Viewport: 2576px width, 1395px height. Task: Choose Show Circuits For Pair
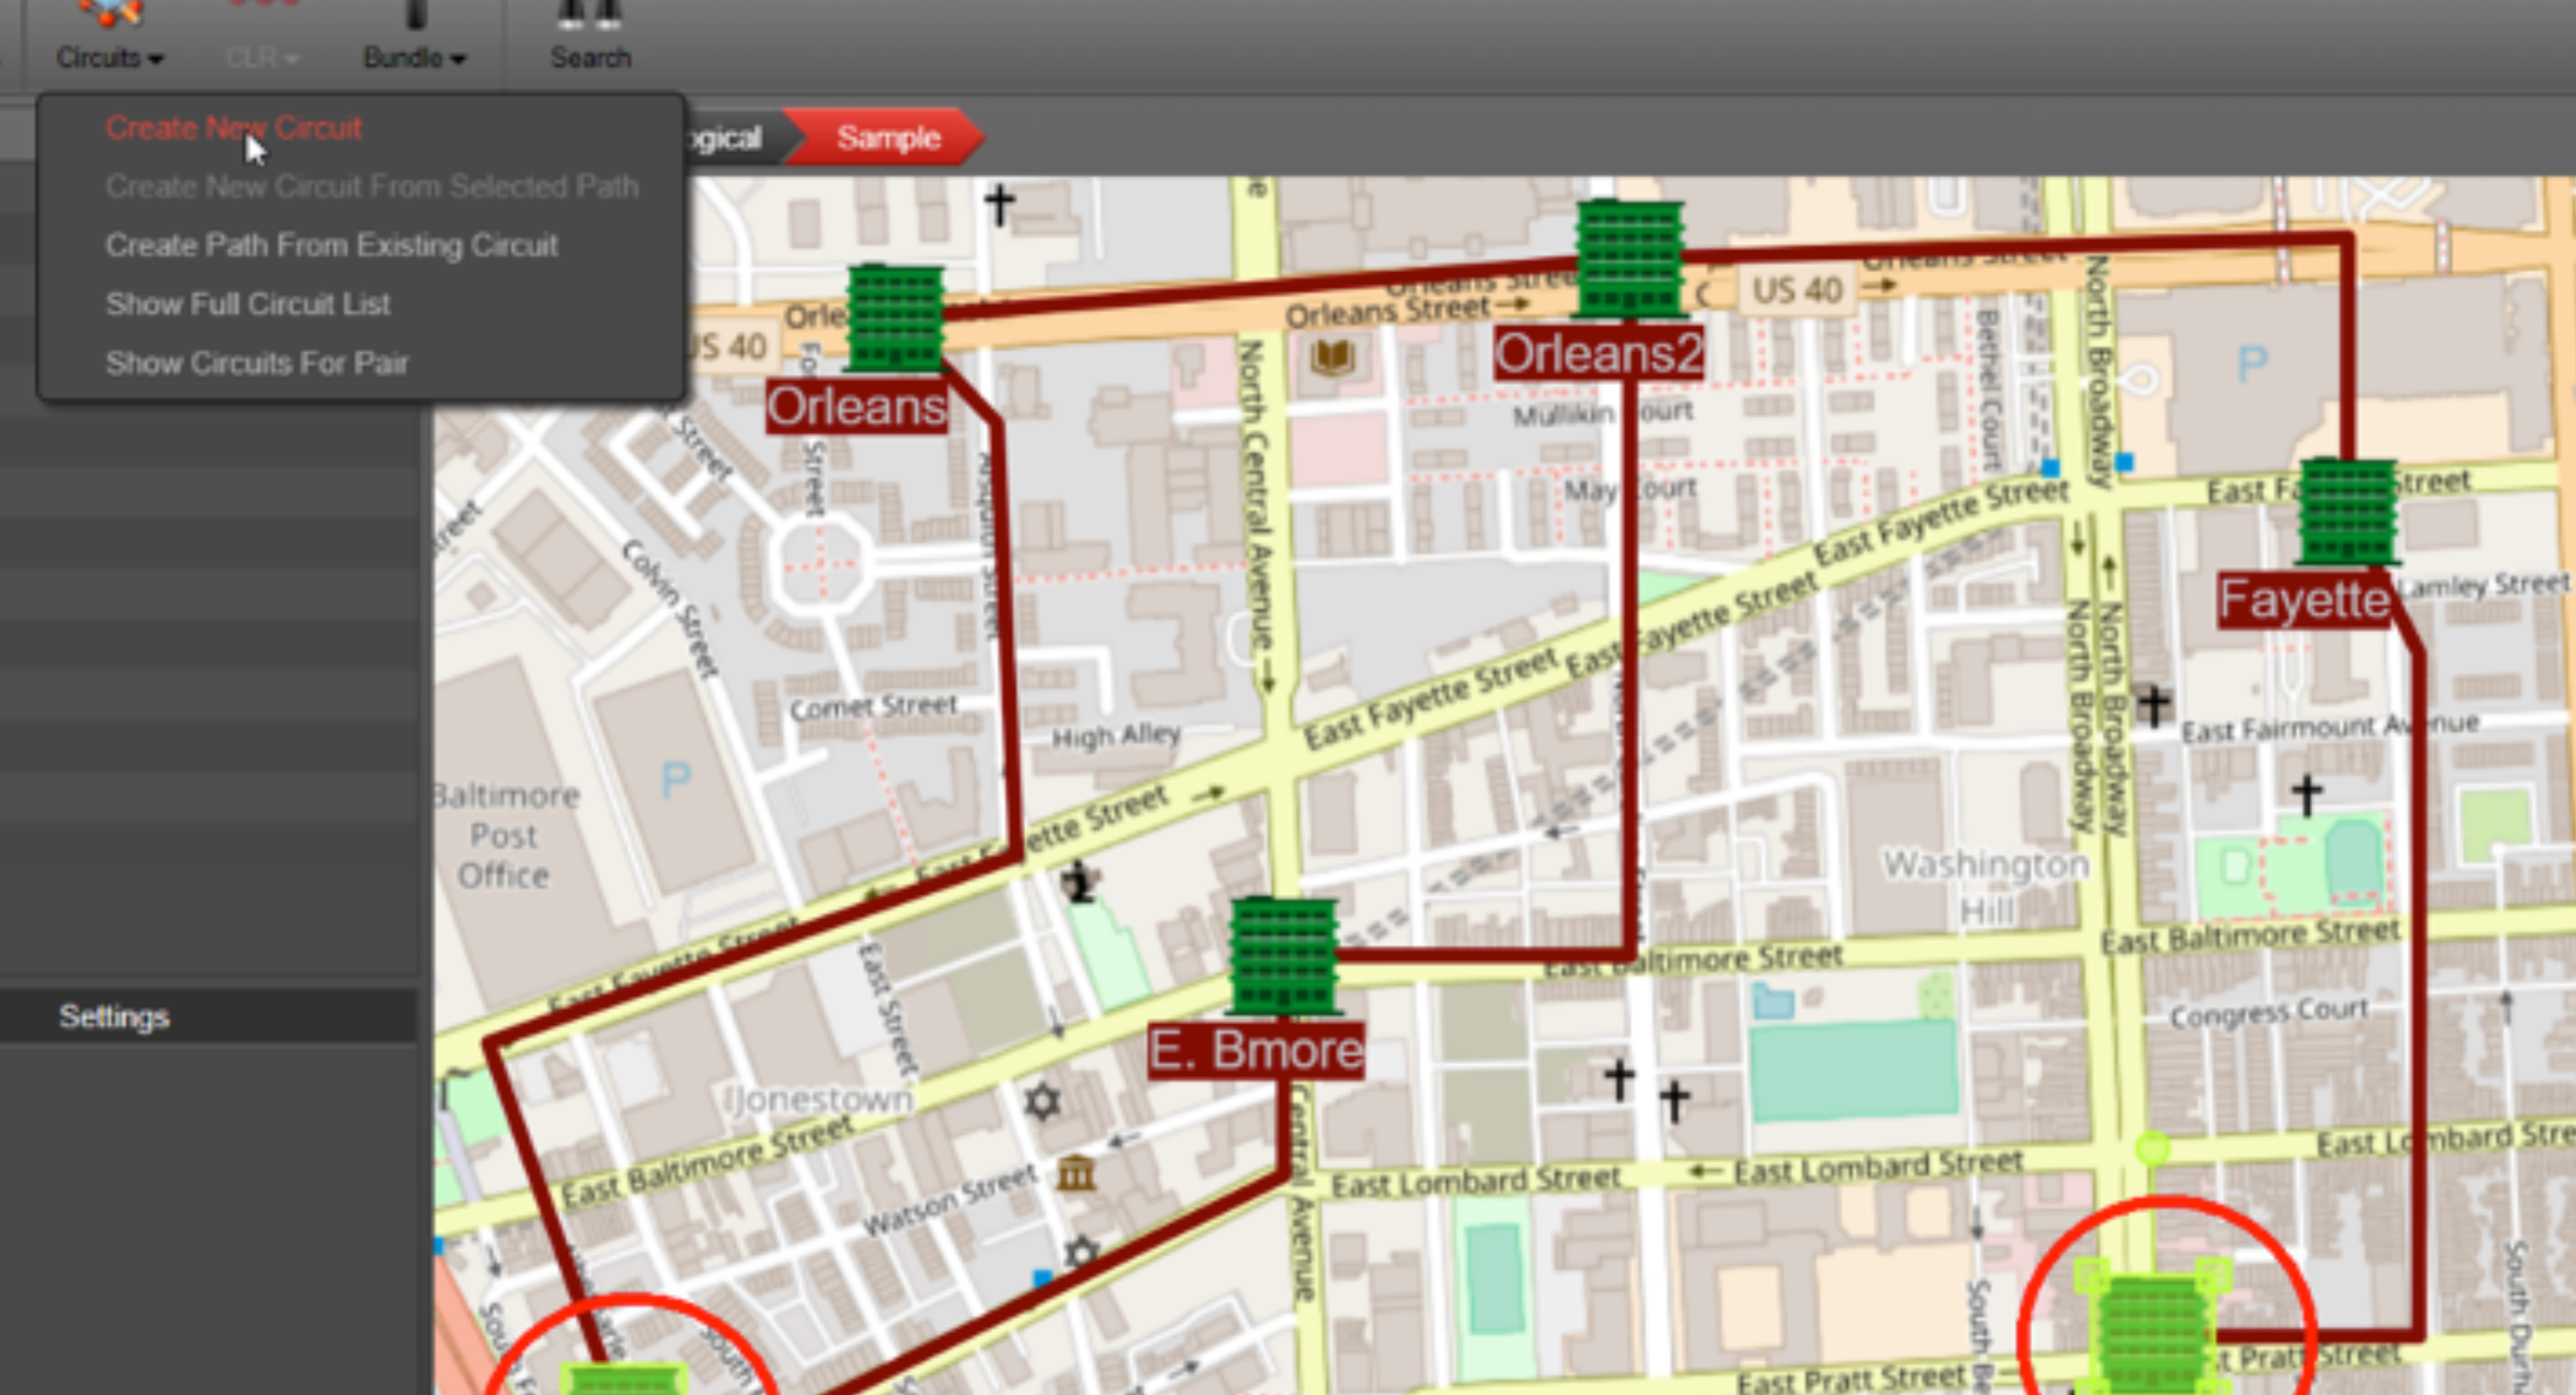pos(256,363)
